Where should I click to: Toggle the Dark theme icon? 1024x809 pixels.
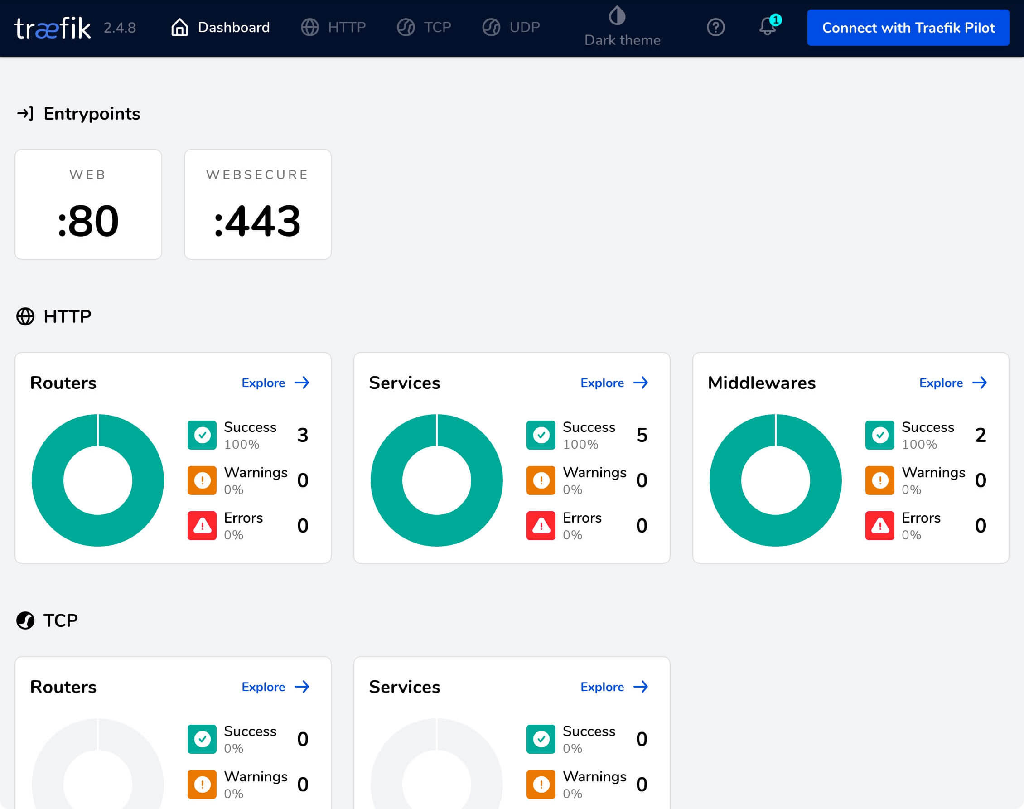[619, 18]
